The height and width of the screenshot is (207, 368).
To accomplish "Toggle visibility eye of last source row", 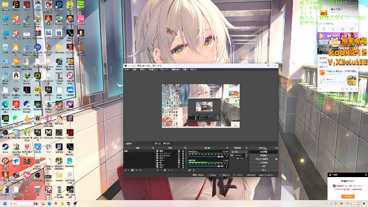I will click(179, 167).
